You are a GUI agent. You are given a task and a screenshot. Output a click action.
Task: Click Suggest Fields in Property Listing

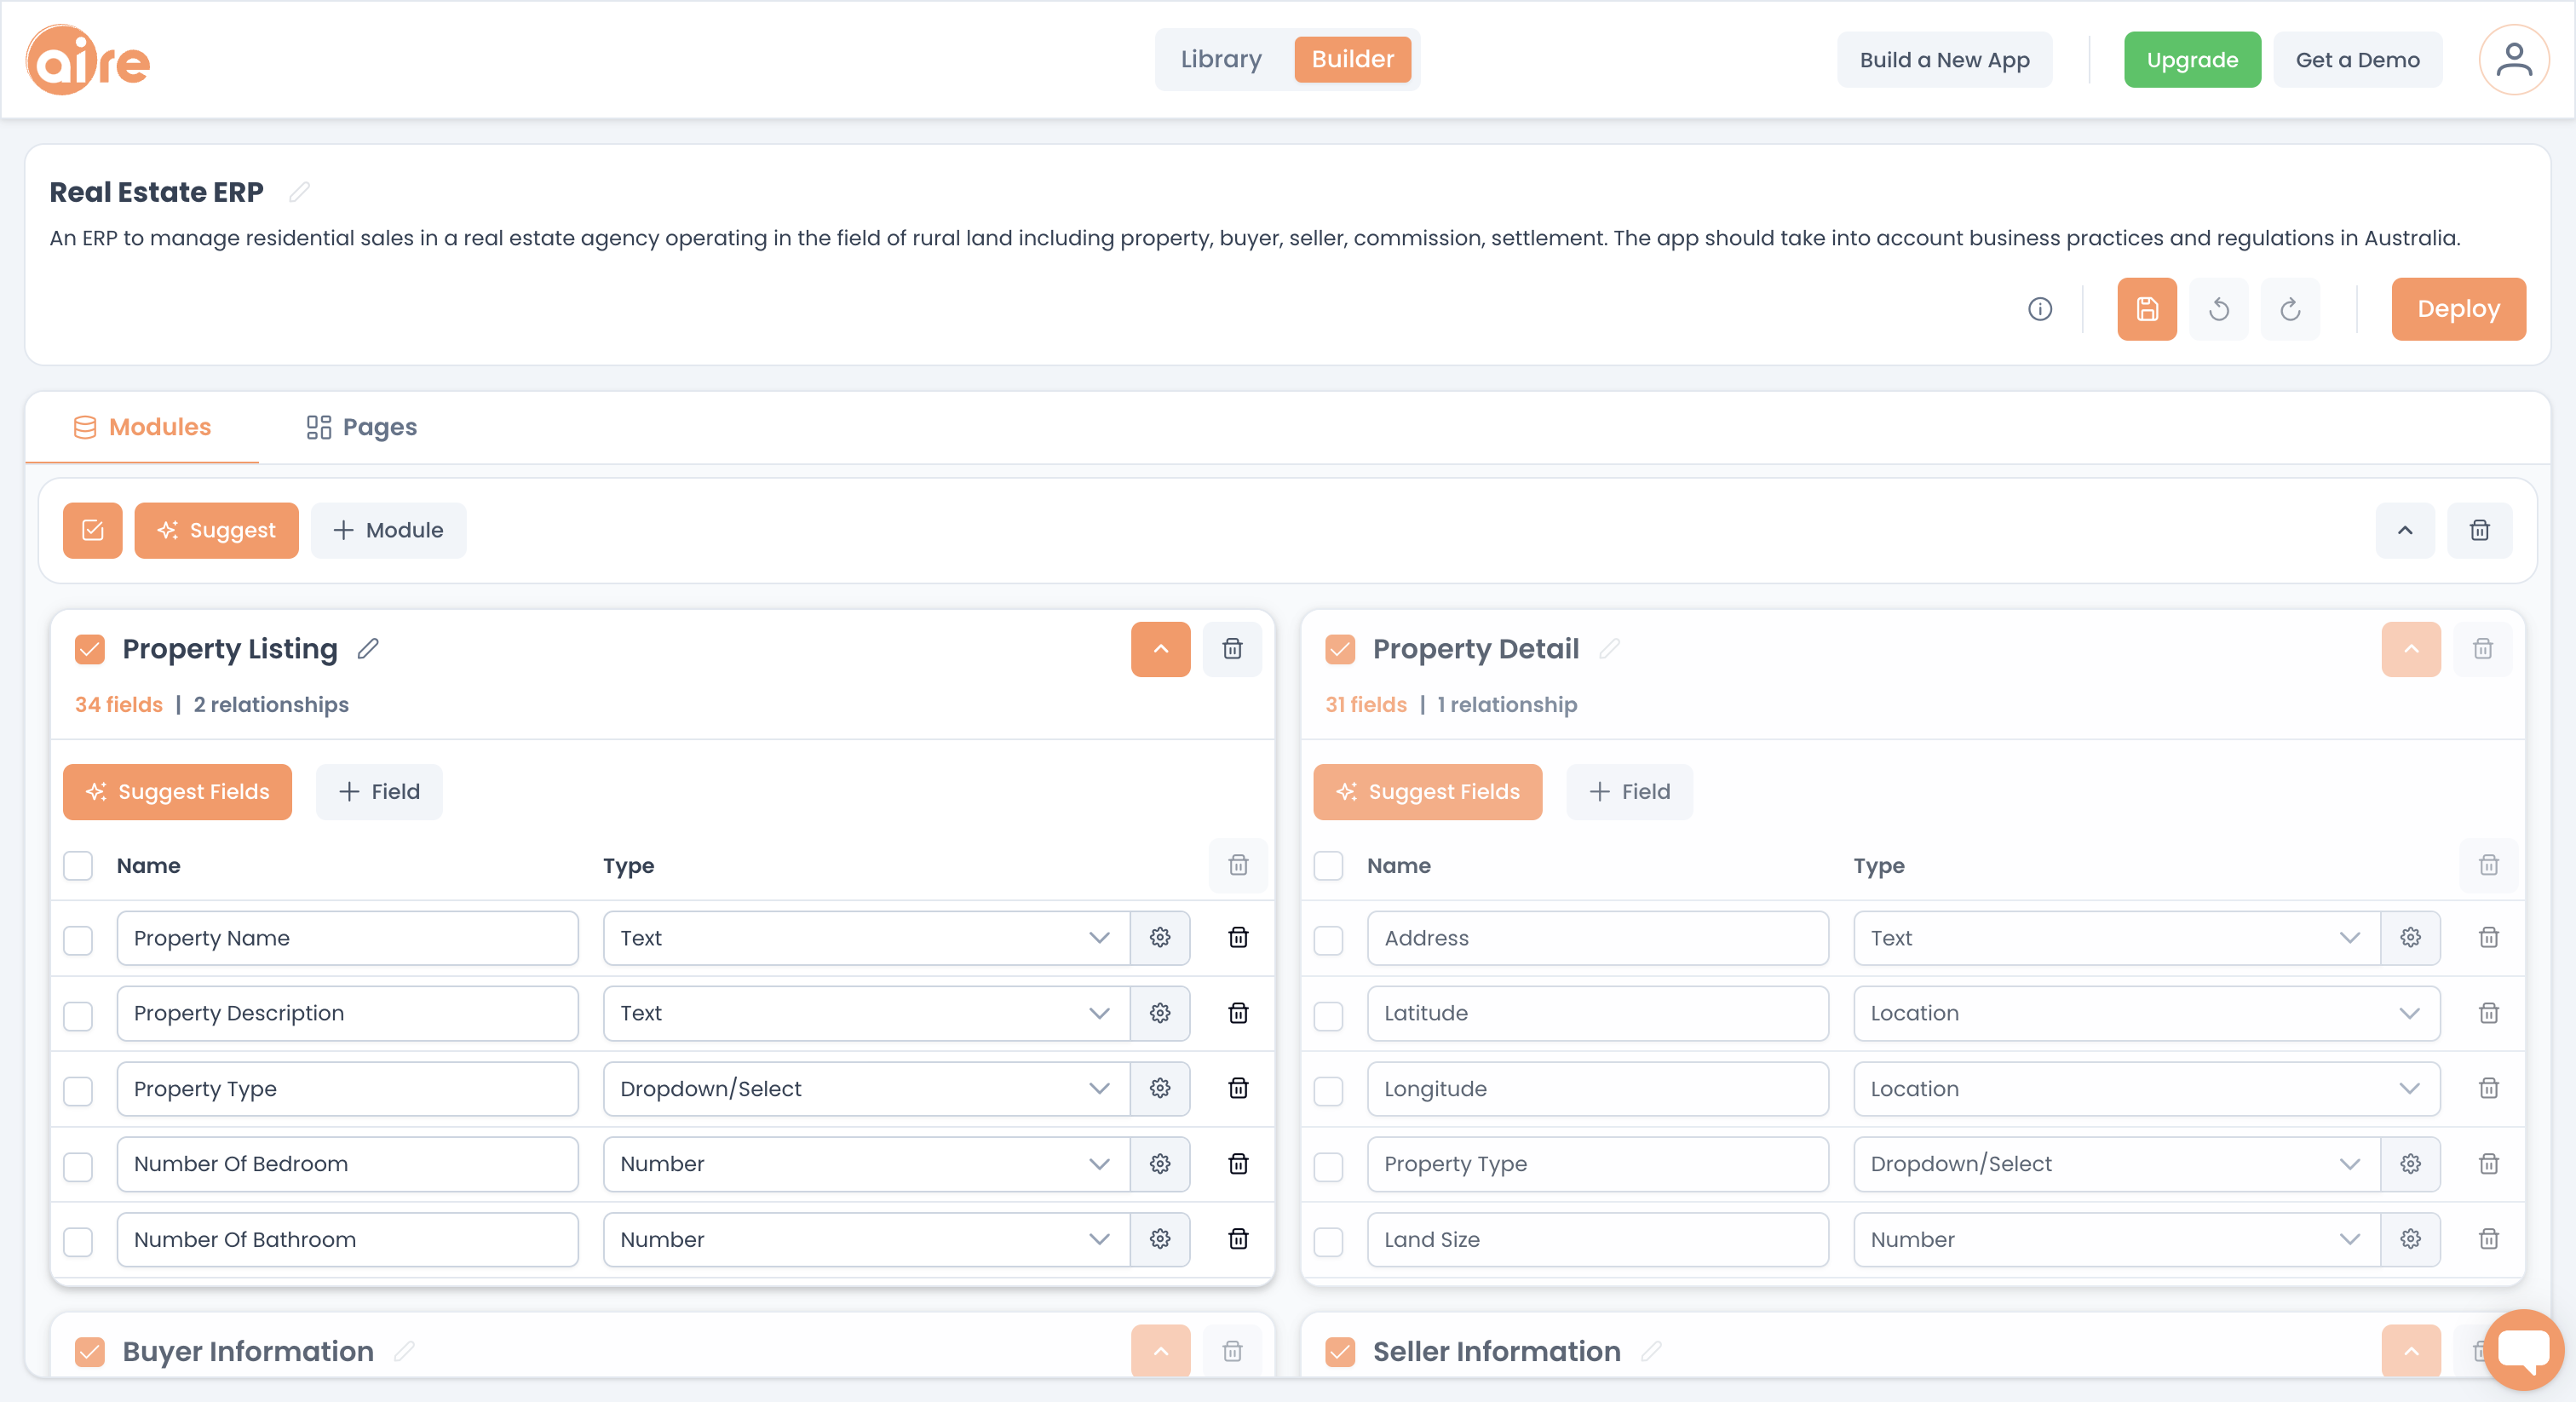pyautogui.click(x=177, y=791)
